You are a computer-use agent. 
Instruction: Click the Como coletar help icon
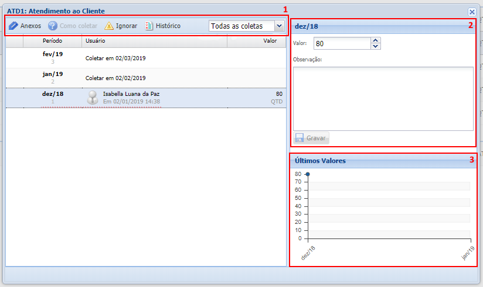point(53,26)
